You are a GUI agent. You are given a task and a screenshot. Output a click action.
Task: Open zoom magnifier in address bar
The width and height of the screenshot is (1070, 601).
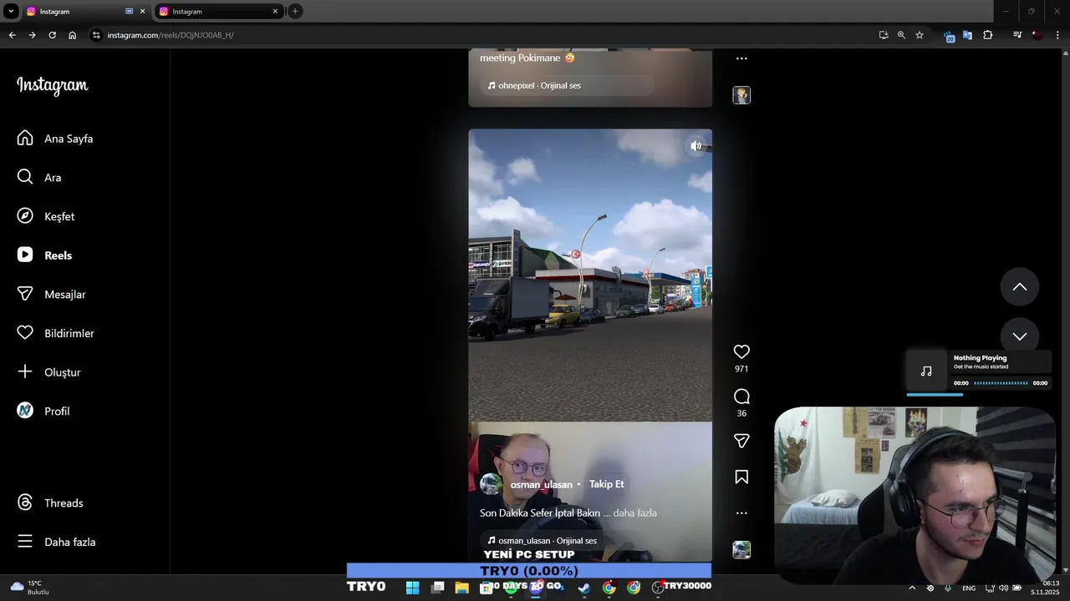tap(901, 35)
